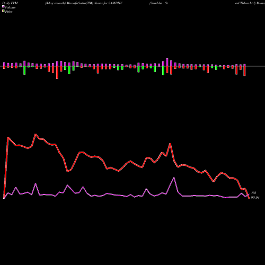This screenshot has width=265, height=265.
Task: Click the 95.04 price value label
Action: pyautogui.click(x=255, y=198)
